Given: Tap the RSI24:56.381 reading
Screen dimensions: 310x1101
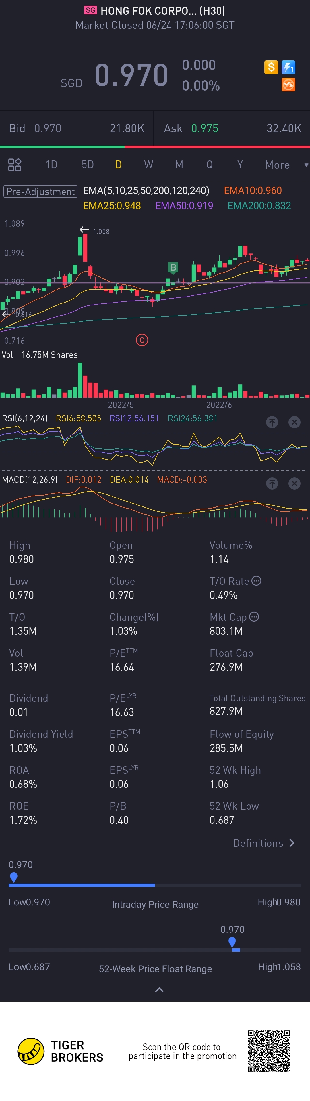Looking at the screenshot, I should point(193,418).
